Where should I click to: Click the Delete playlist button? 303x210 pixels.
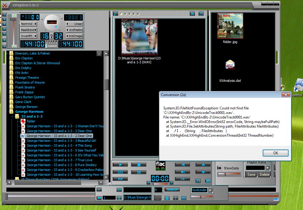[x=264, y=175]
